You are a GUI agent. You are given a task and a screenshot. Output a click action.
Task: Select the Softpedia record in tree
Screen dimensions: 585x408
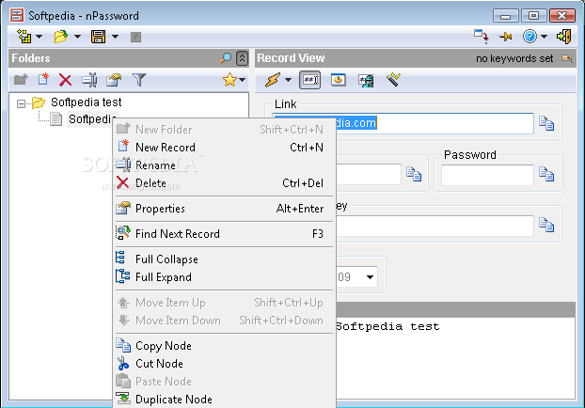tap(92, 119)
